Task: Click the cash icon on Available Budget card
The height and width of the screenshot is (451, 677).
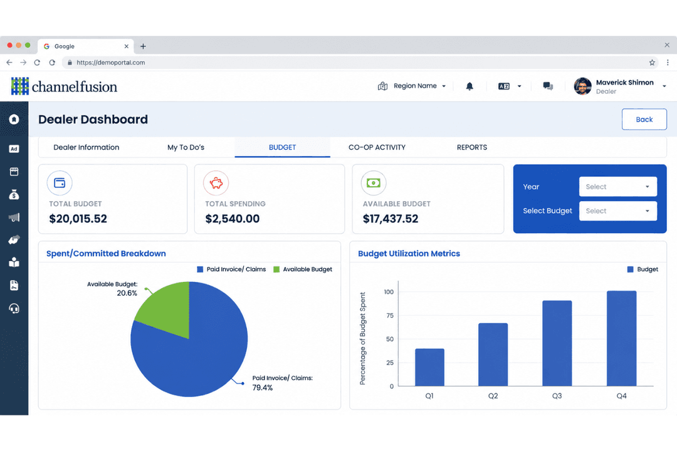Action: (x=374, y=183)
